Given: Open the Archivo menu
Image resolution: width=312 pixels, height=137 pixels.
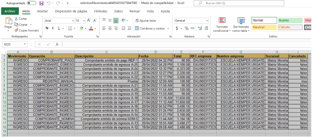Looking at the screenshot, I should tap(10, 11).
